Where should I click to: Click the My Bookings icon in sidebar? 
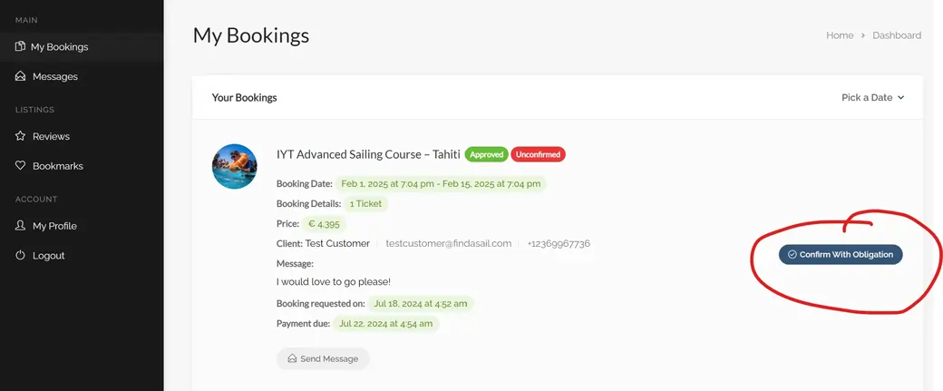click(x=20, y=46)
